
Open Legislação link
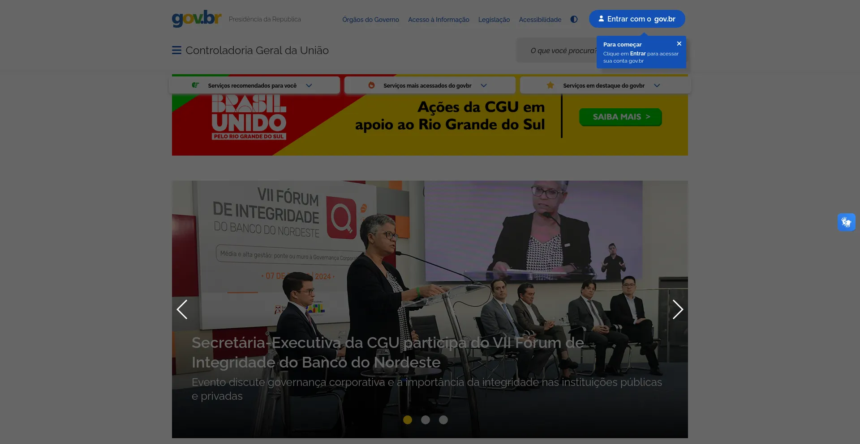[494, 20]
